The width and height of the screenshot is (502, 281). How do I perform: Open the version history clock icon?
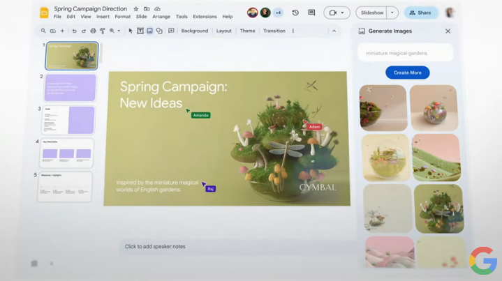point(295,13)
